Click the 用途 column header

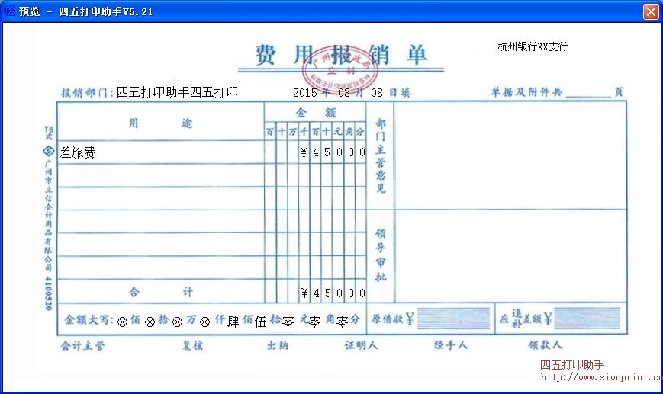click(161, 123)
